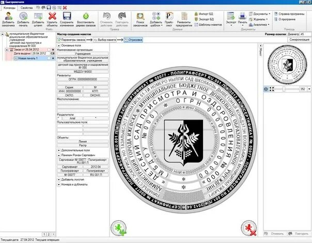This screenshot has width=312, height=243.
Task: Click the Линия object button
Action: [83, 142]
